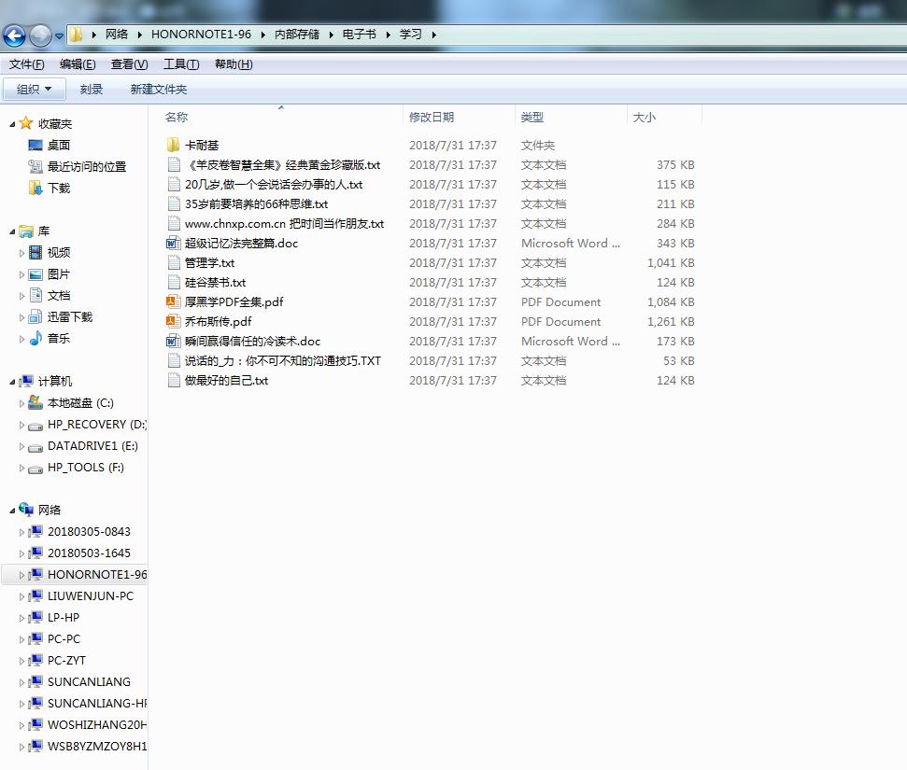The image size is (907, 770).
Task: Select the 乔布斯传.pdf icon
Action: 173,321
